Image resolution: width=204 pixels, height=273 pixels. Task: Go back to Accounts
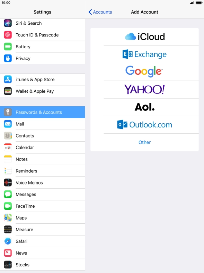point(100,12)
